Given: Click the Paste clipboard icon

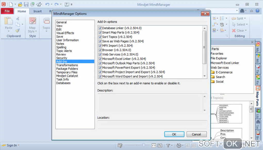Looking at the screenshot, I should [x=9, y=21].
